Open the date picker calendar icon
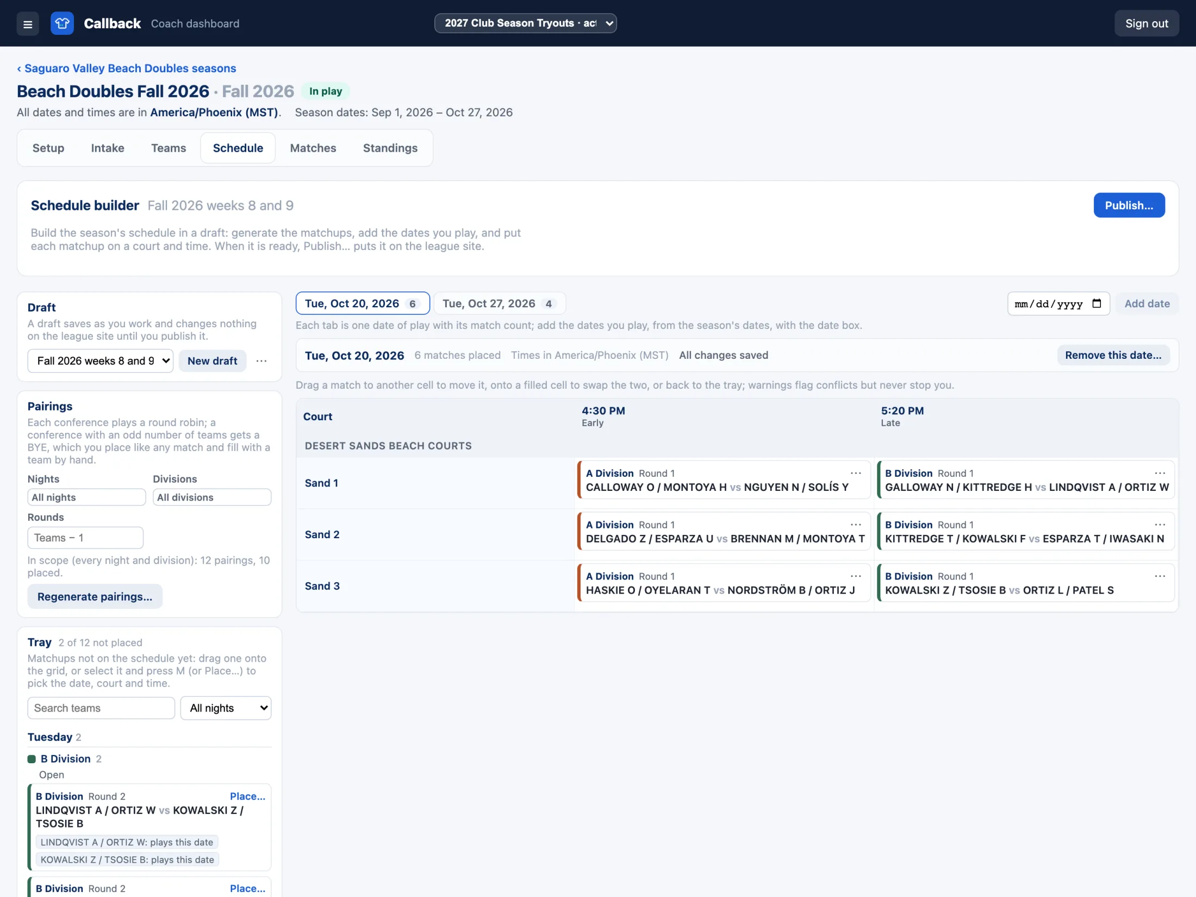This screenshot has width=1196, height=897. 1097,303
